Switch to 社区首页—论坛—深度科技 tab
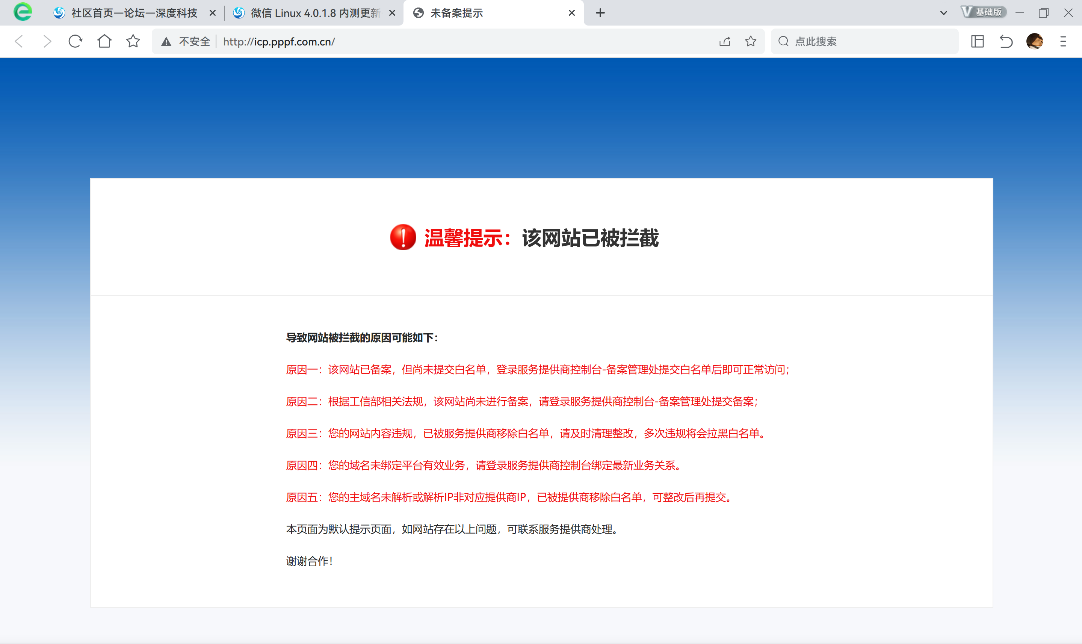Viewport: 1082px width, 644px height. tap(134, 13)
